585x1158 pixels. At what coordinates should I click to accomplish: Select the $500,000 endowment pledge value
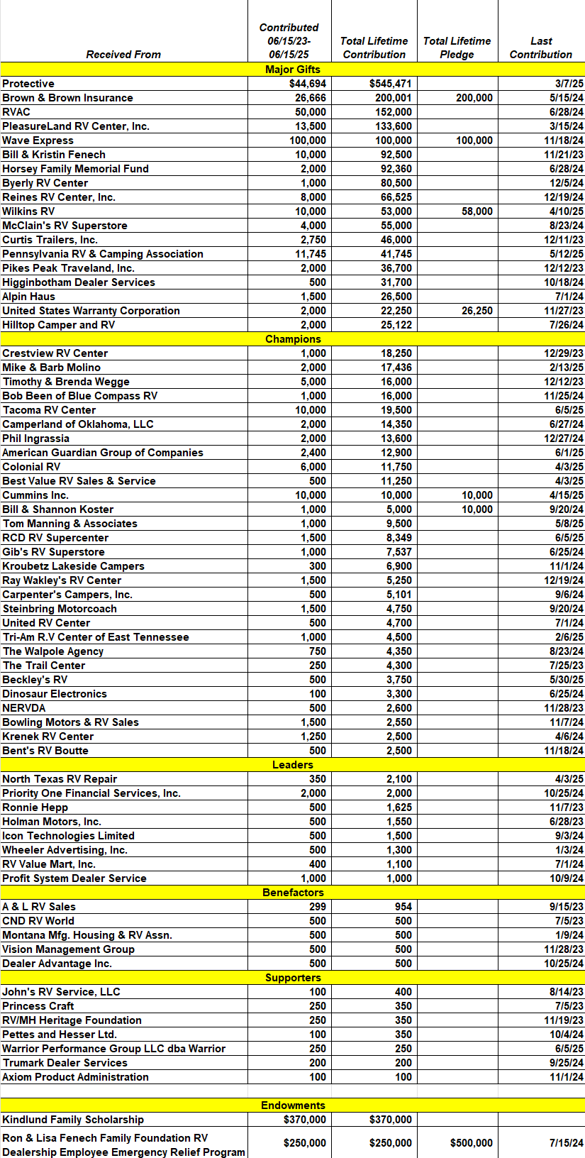(472, 1143)
